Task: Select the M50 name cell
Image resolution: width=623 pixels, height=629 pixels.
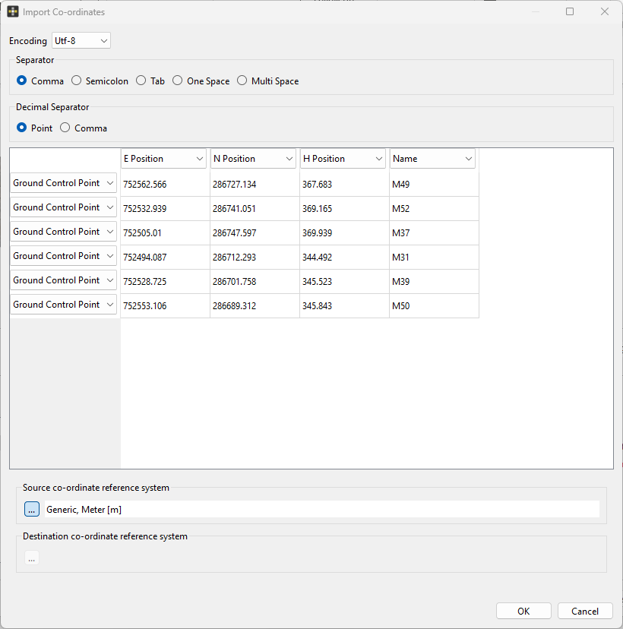Action: (x=434, y=305)
